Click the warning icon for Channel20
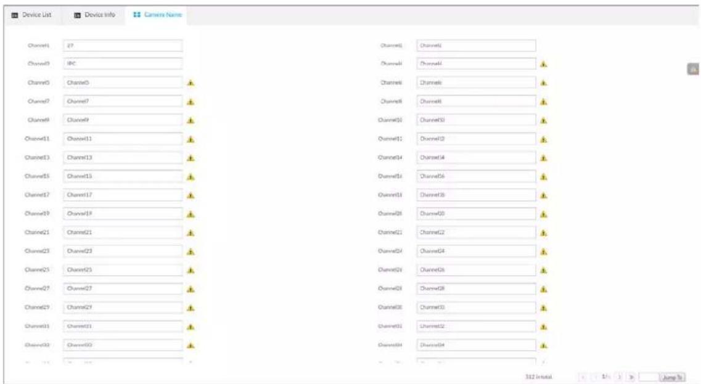701x384 pixels. point(544,214)
